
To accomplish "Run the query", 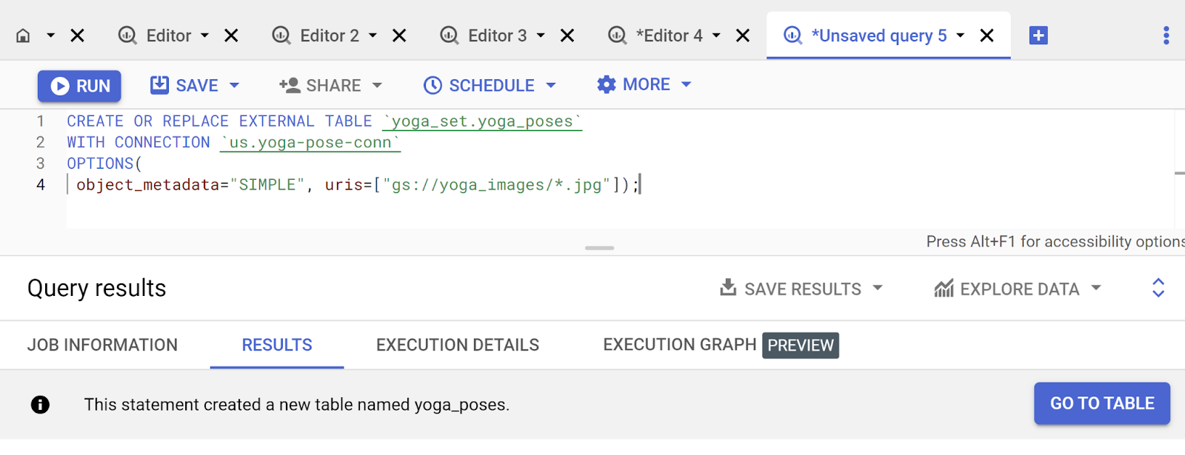I will click(79, 86).
